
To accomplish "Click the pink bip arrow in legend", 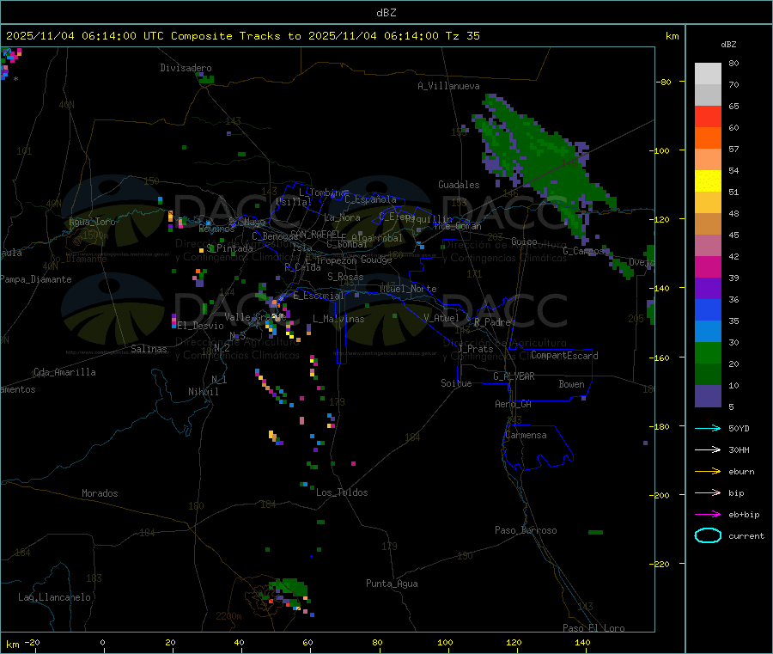I will pyautogui.click(x=708, y=492).
